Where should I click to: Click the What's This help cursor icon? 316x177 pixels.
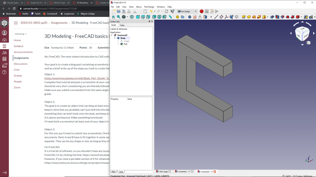[172, 11]
